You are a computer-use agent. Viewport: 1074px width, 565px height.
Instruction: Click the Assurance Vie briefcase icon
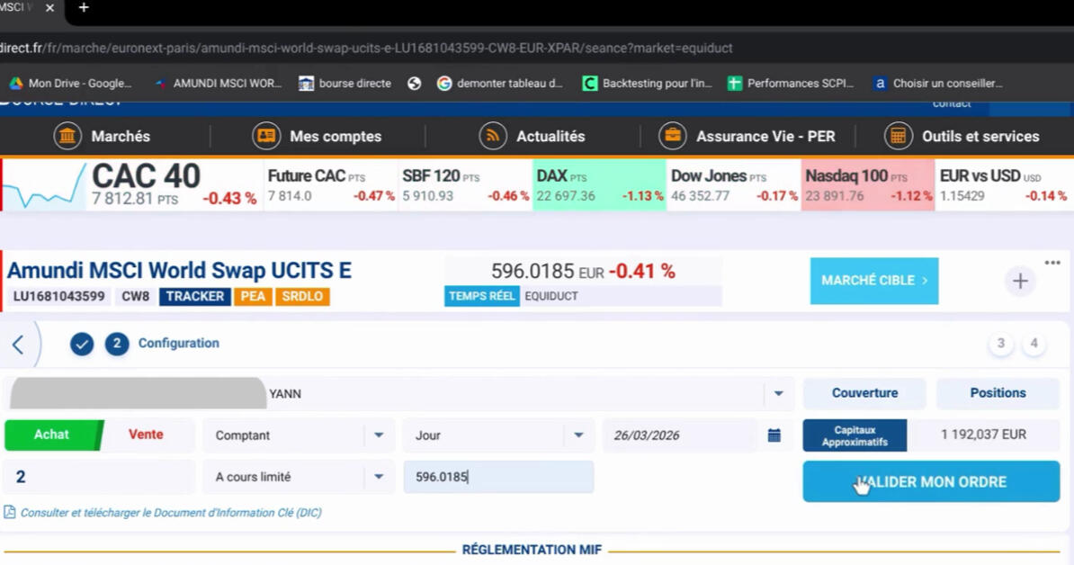point(673,136)
